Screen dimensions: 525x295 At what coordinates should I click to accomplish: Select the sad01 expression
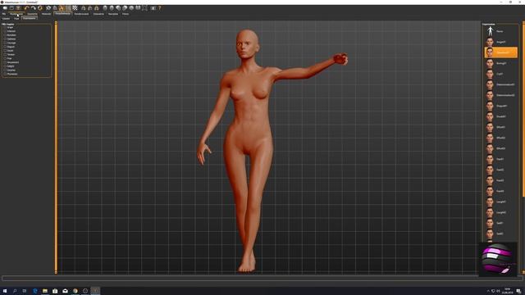point(500,223)
